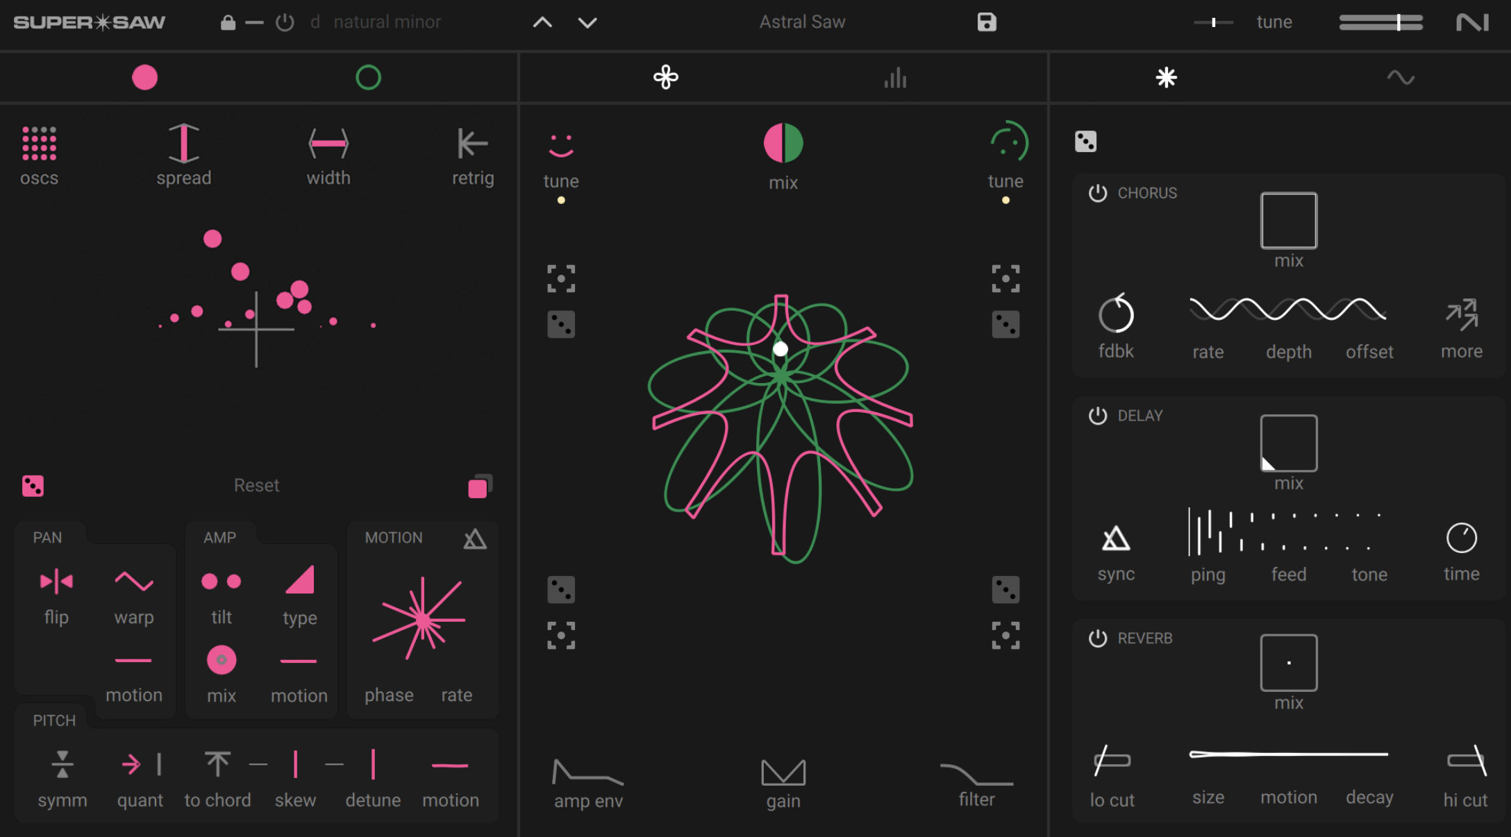Toggle the motion sync triangle icon

click(475, 539)
